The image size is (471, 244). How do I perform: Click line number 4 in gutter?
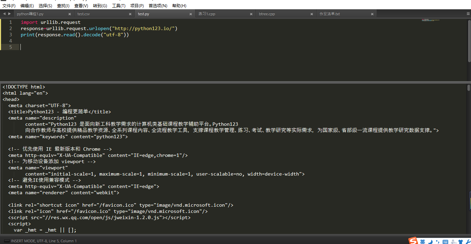pos(11,41)
